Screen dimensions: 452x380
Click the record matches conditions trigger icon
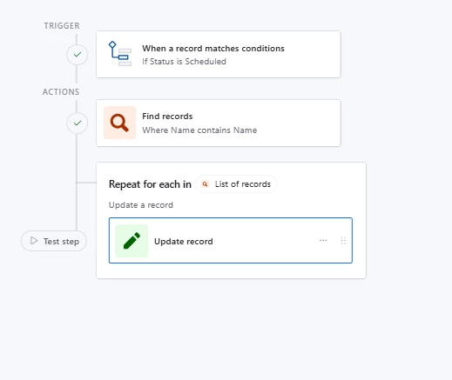pyautogui.click(x=120, y=54)
